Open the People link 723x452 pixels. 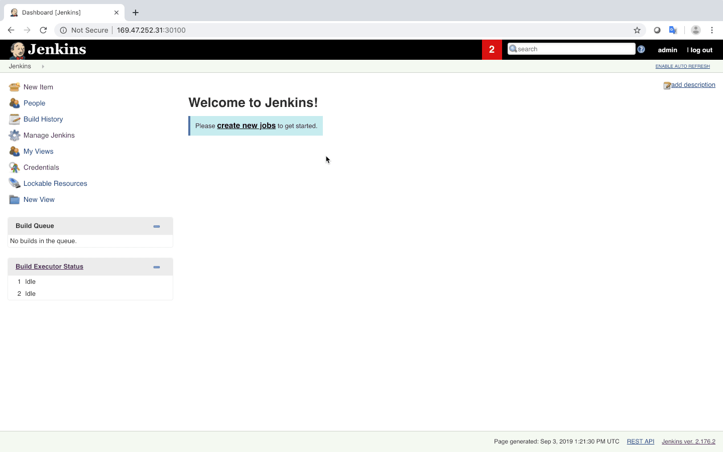click(34, 103)
